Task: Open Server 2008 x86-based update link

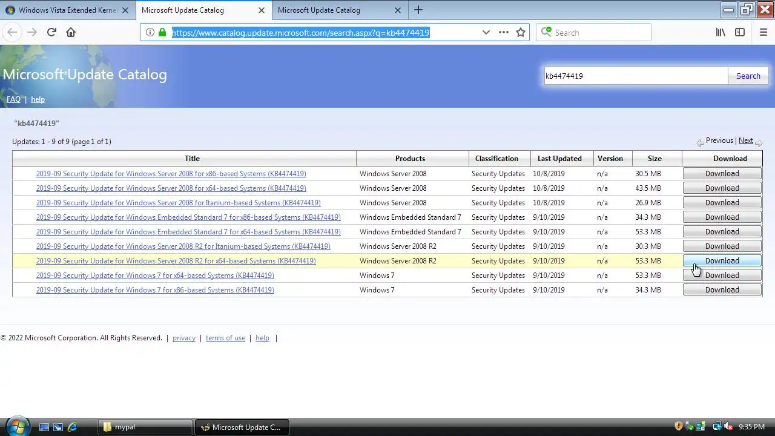Action: (171, 174)
